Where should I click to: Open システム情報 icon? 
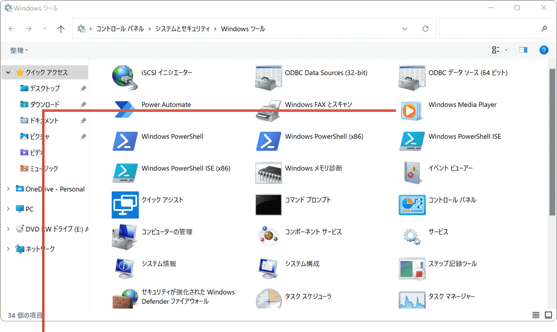pyautogui.click(x=125, y=268)
